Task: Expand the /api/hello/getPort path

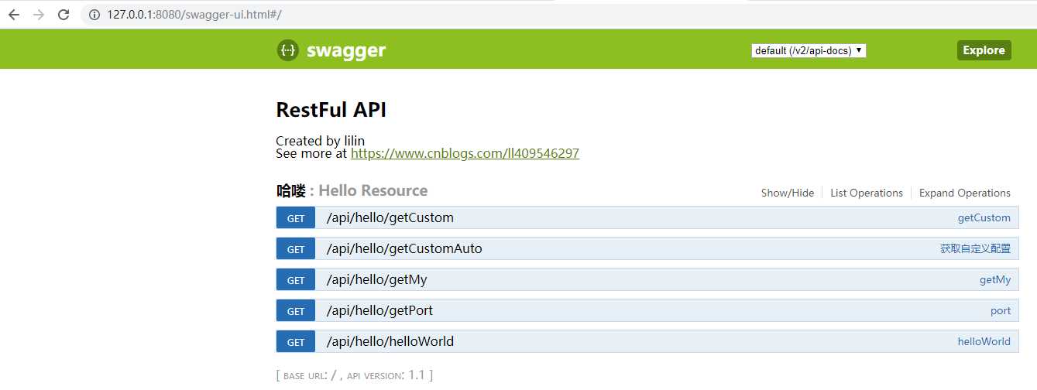Action: tap(379, 310)
